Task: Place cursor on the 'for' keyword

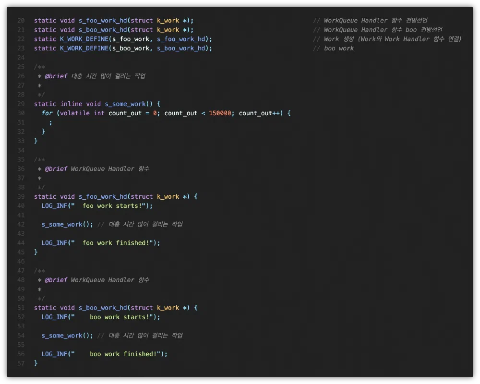Action: coord(47,113)
